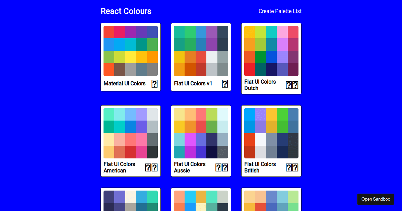This screenshot has width=402, height=211.
Task: Click the Flat UI Colors Dutch swatch grid
Action: 271,51
